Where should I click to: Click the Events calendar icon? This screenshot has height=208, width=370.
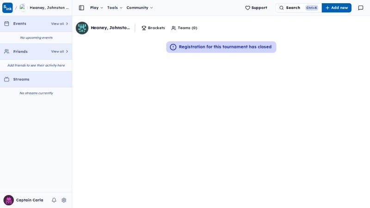pyautogui.click(x=6, y=24)
